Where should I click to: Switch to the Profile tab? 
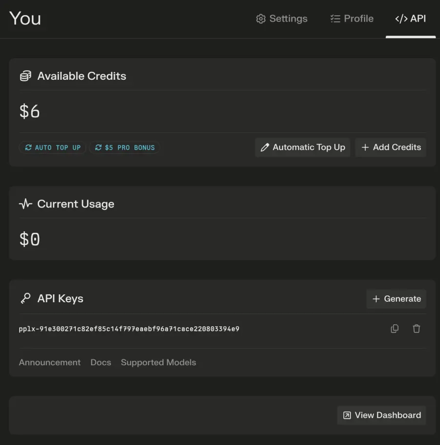[x=352, y=19]
